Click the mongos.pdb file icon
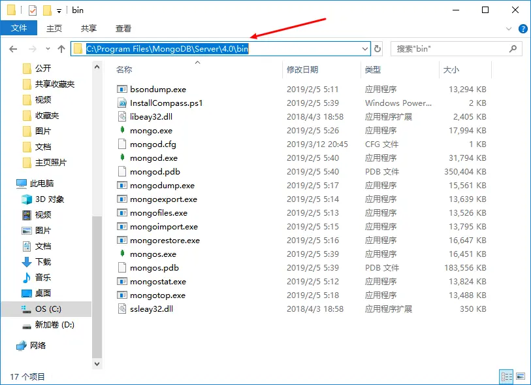This screenshot has width=531, height=385. coord(122,268)
